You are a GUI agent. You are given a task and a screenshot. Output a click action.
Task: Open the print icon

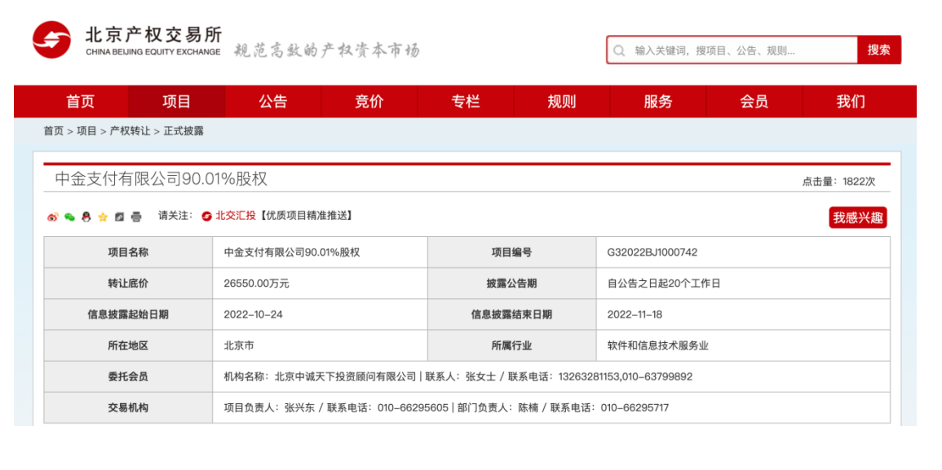135,217
